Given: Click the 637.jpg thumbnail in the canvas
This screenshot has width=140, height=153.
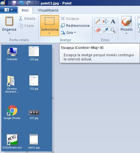Looking at the screenshot, I should 34,113.
